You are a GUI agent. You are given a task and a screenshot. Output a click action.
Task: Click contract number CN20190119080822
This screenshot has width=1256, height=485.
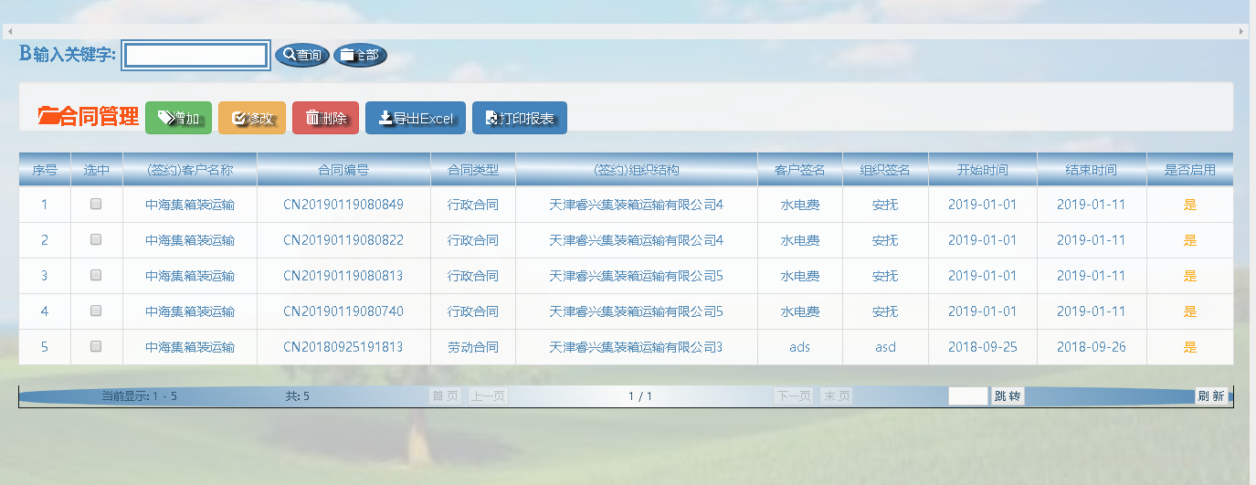click(343, 240)
